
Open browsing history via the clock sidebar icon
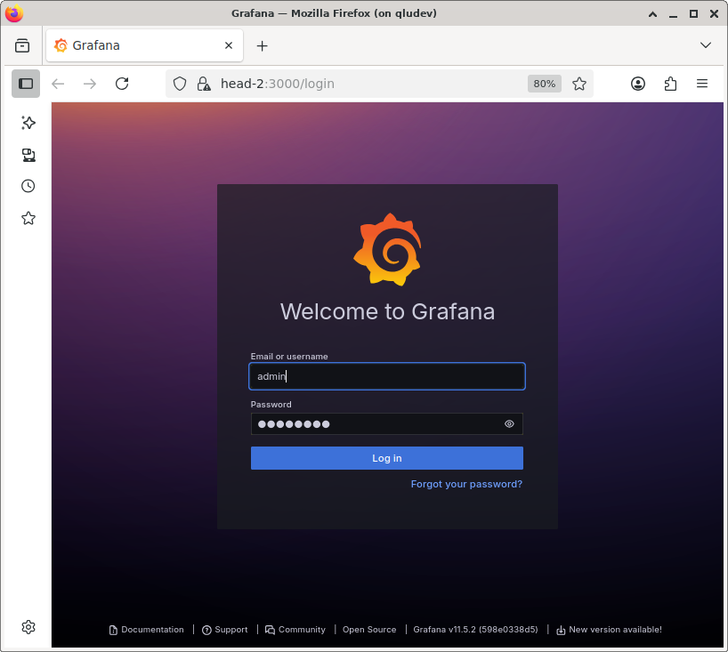tap(28, 186)
